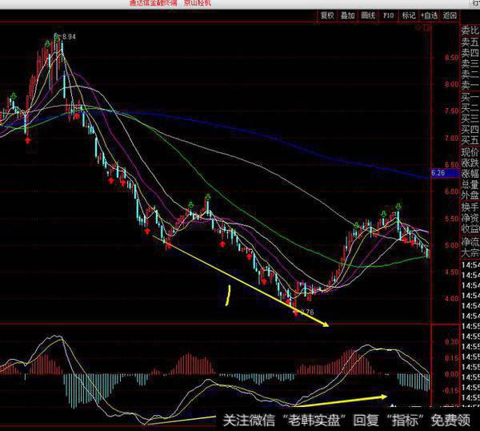Click the 现价 current price row

pyautogui.click(x=470, y=152)
